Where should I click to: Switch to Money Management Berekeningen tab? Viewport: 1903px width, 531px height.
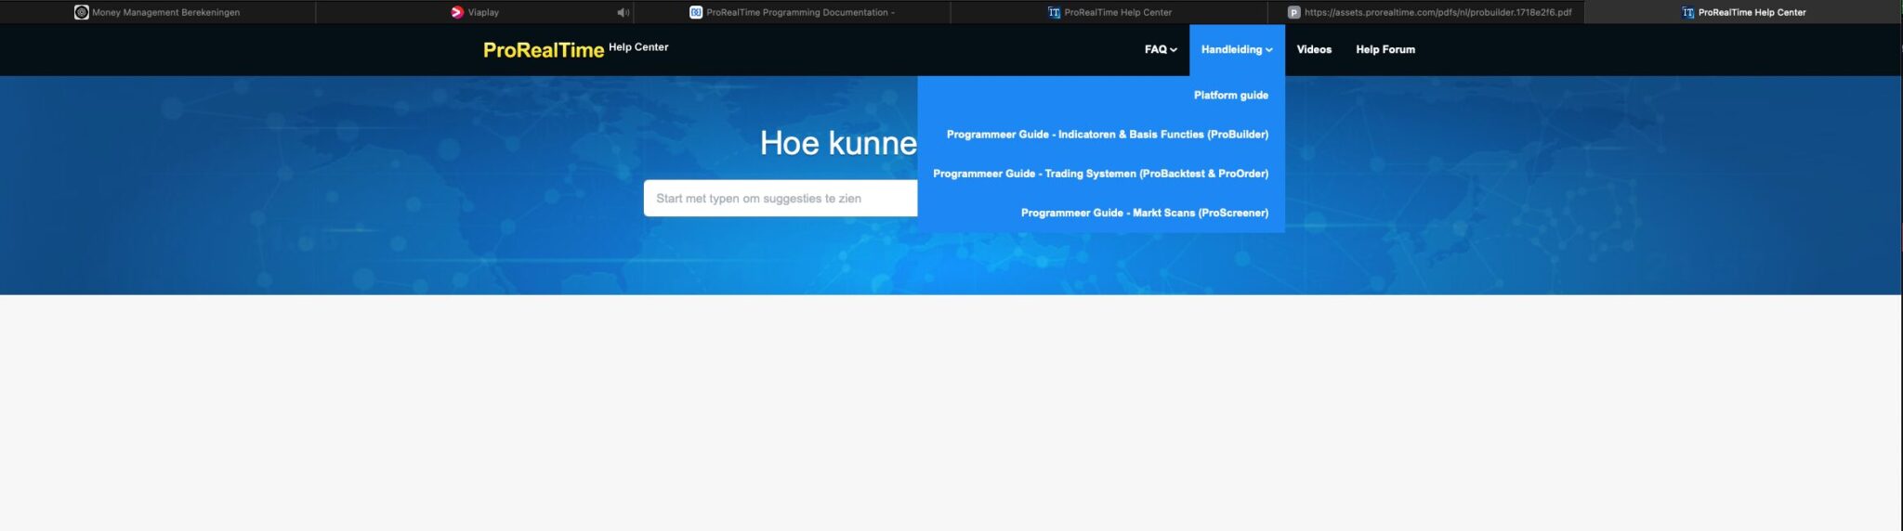pos(158,12)
